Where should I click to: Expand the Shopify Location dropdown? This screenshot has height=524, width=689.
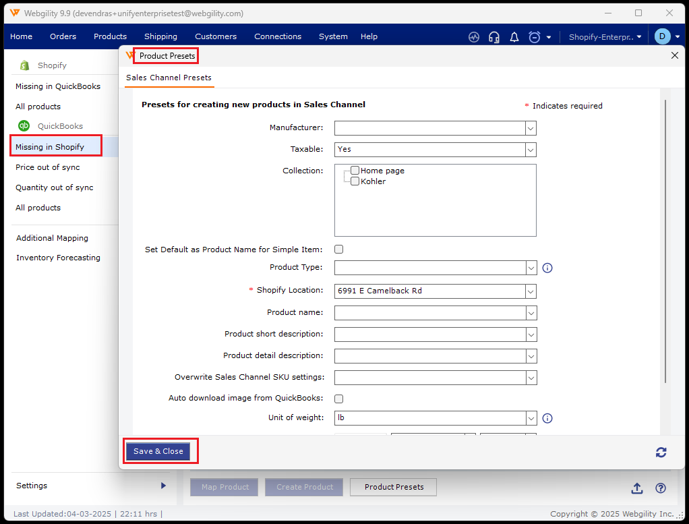(x=531, y=291)
